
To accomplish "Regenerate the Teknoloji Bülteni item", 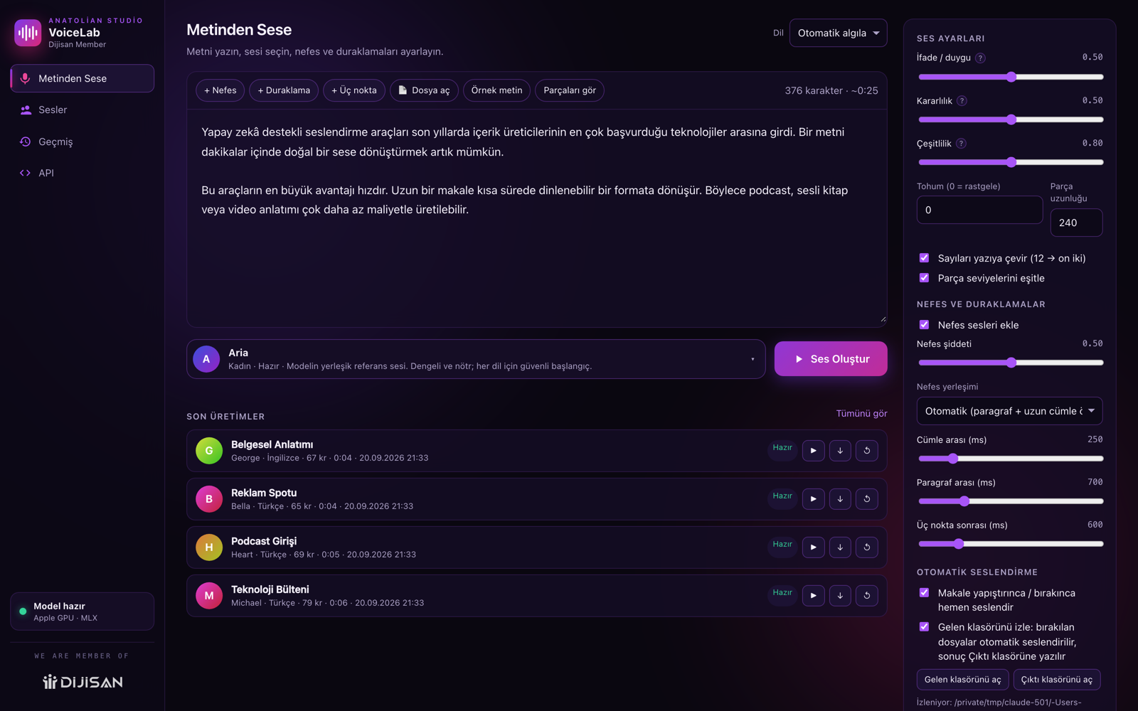I will pyautogui.click(x=866, y=596).
